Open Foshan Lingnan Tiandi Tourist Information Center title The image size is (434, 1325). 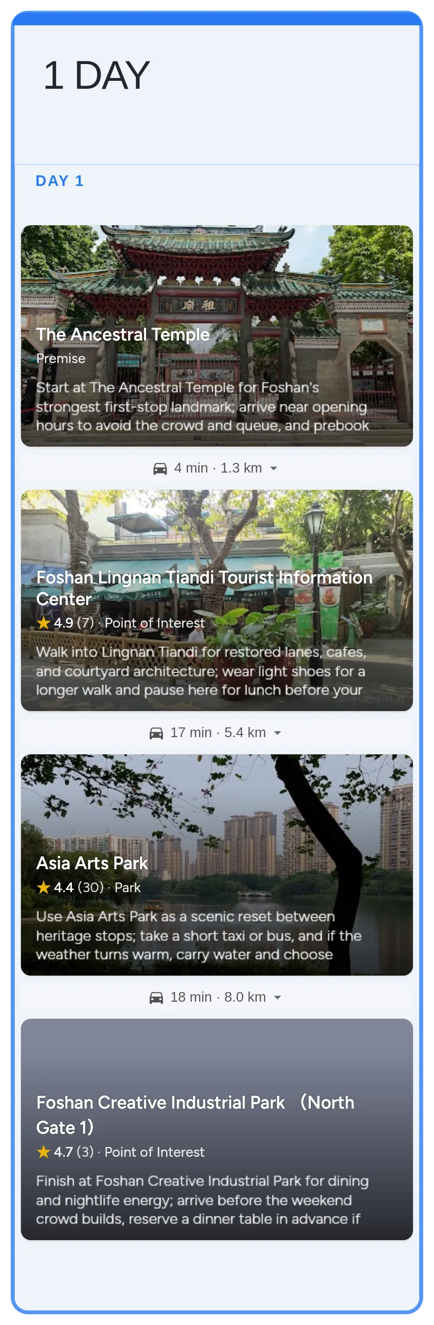coord(204,588)
